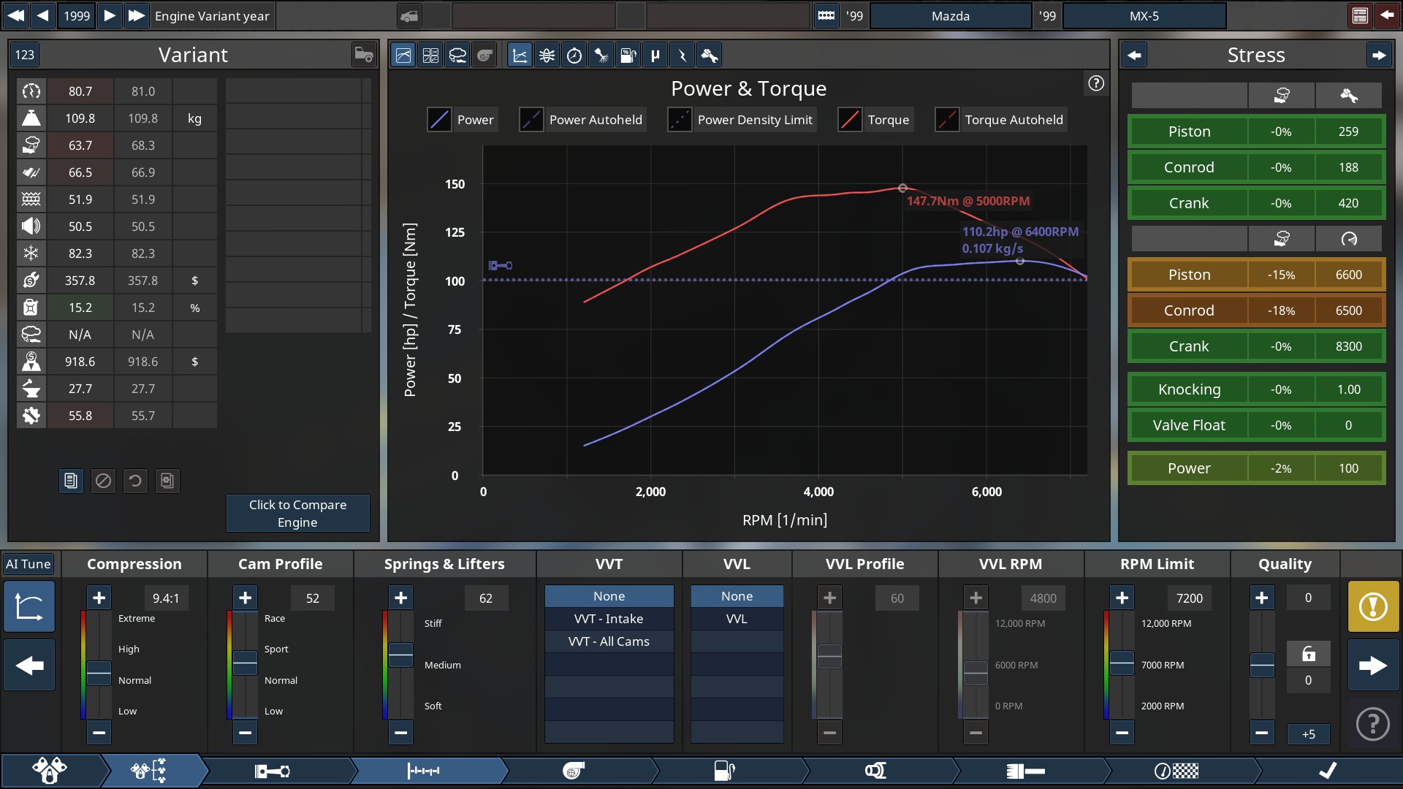Decrease Compression with minus button
1403x789 pixels.
coord(99,732)
